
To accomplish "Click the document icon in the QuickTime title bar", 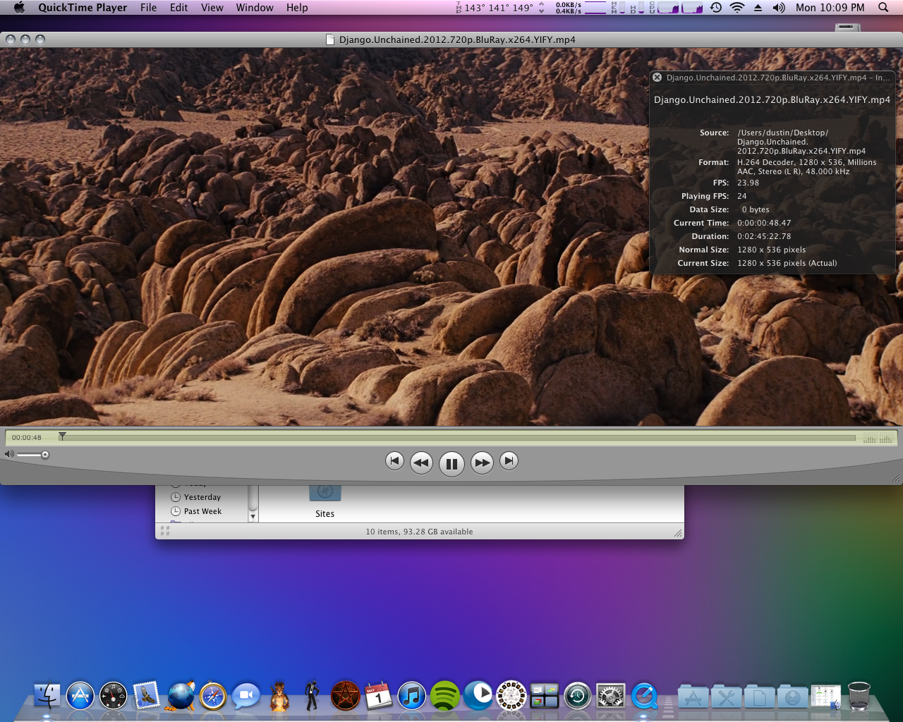I will [x=329, y=39].
